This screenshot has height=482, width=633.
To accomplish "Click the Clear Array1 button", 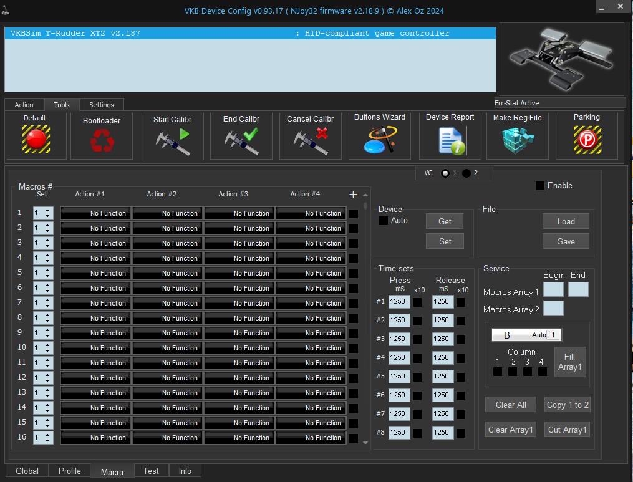I will pos(511,430).
